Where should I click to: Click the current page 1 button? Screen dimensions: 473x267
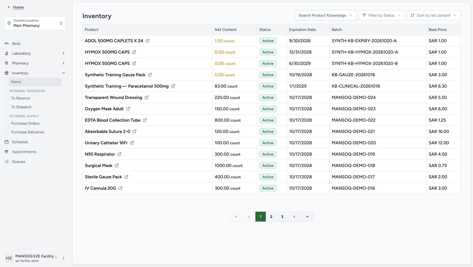261,216
